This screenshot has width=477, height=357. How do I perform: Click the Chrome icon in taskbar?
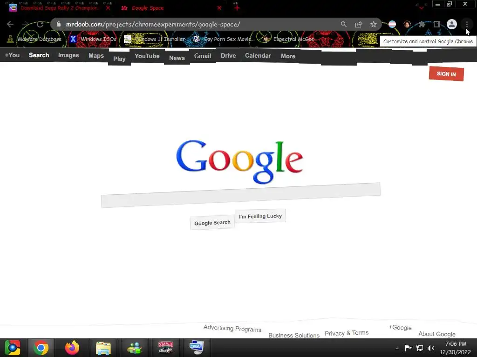click(x=41, y=348)
